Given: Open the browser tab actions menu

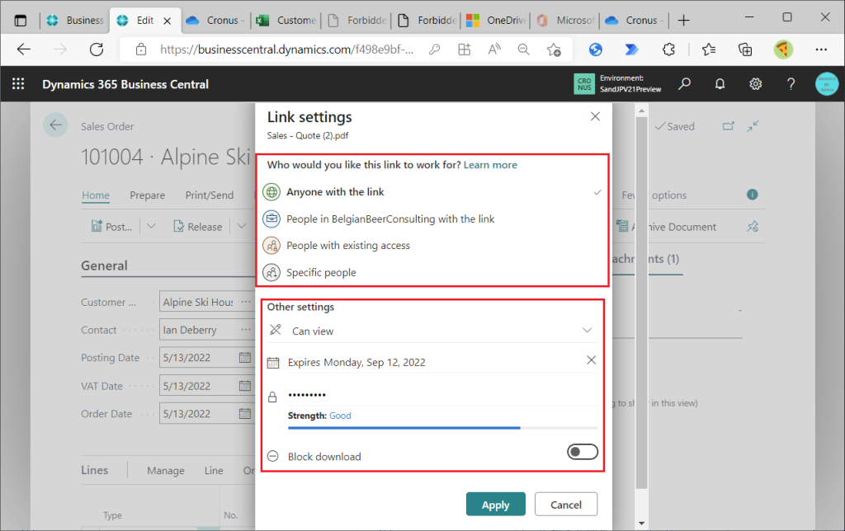Looking at the screenshot, I should (x=21, y=21).
